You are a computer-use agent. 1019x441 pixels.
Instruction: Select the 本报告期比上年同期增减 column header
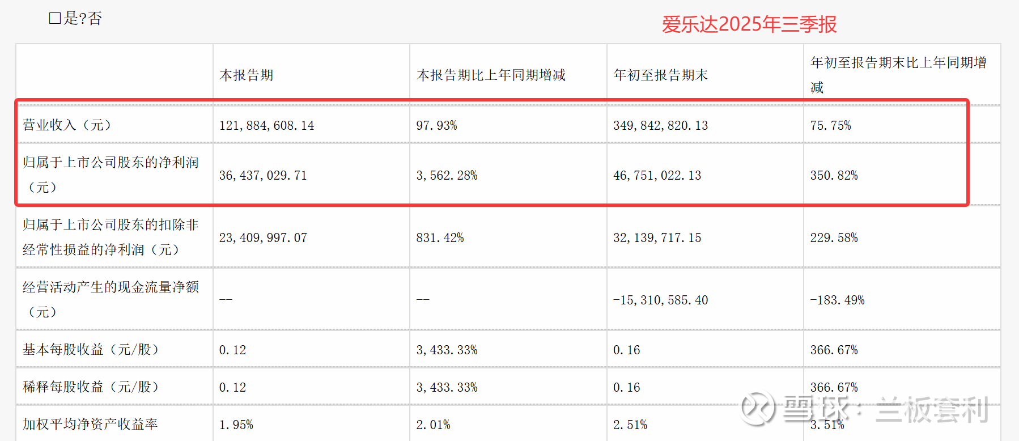[491, 75]
